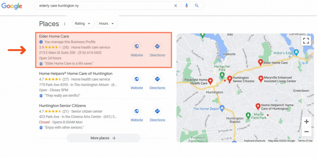Click Manor Field Park tree marker

pyautogui.click(x=248, y=116)
